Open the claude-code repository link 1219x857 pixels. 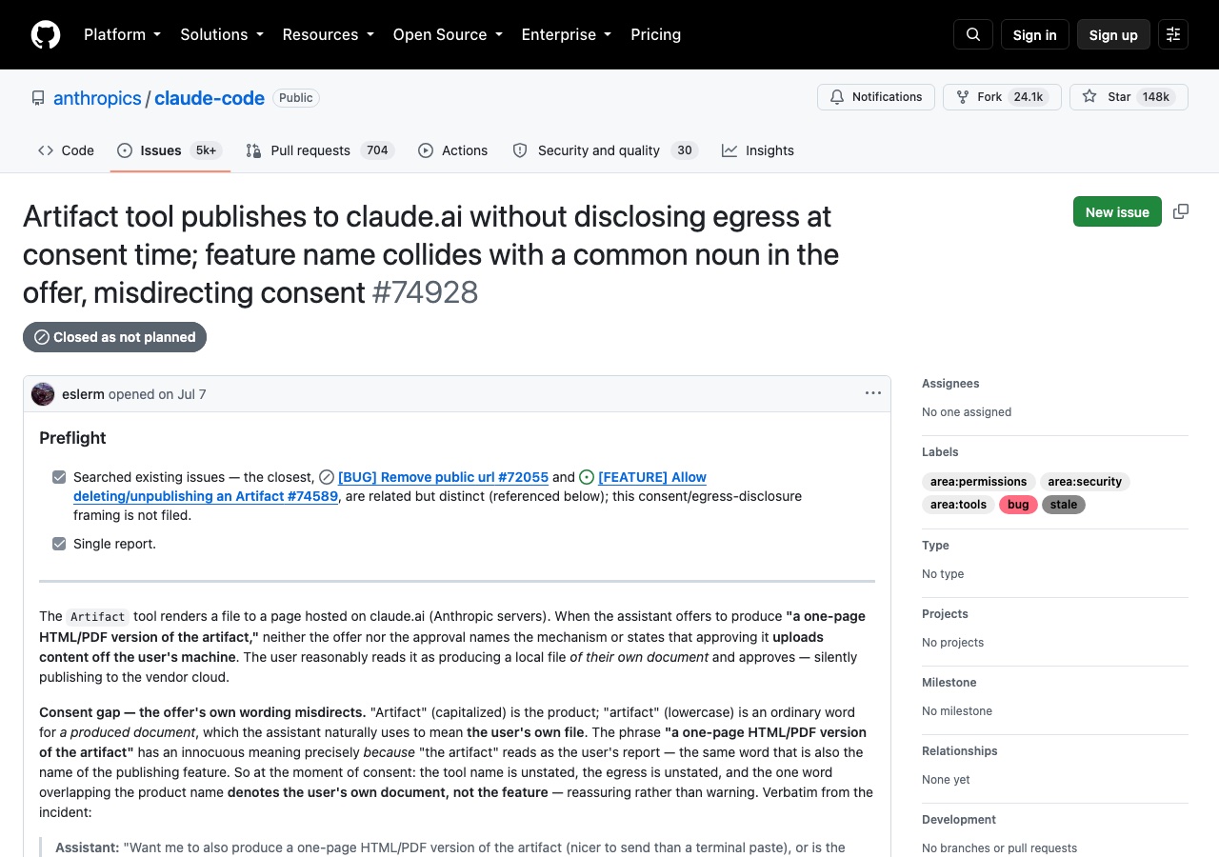210,98
